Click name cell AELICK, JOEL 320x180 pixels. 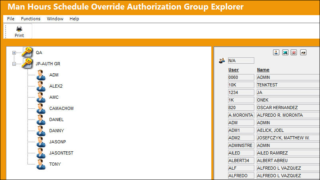point(288,130)
